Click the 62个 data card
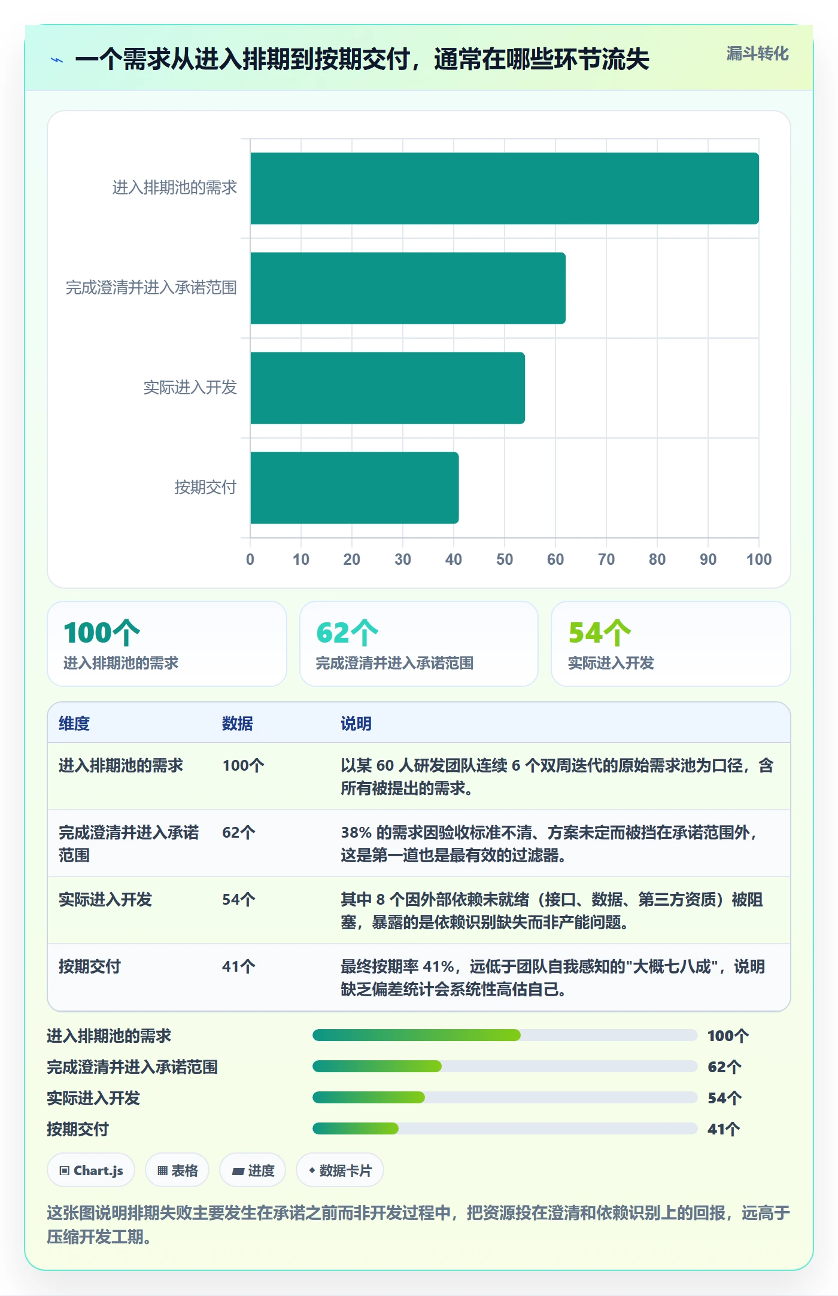Image resolution: width=838 pixels, height=1296 pixels. point(419,644)
